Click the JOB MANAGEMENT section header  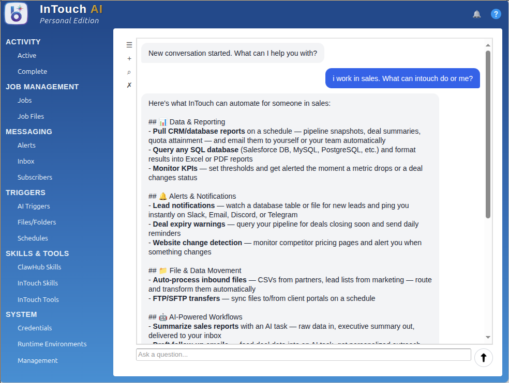[x=42, y=87]
